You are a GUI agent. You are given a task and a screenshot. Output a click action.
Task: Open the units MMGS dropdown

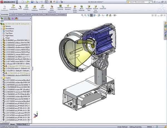153,127
